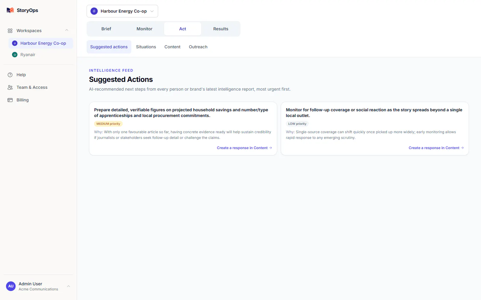Click the 'Monitor for follow-up coverage' card title

tap(374, 112)
